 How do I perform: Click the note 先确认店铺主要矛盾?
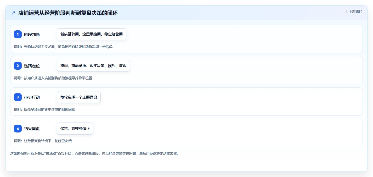tap(63, 47)
